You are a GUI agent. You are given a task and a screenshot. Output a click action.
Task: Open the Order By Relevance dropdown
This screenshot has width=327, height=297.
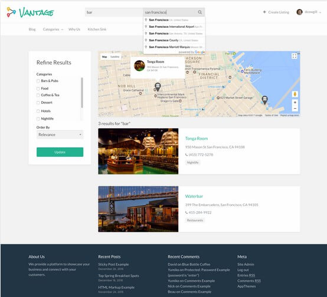(x=60, y=135)
